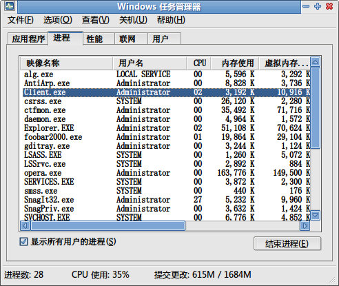Select the AntiArp.exe process

166,83
